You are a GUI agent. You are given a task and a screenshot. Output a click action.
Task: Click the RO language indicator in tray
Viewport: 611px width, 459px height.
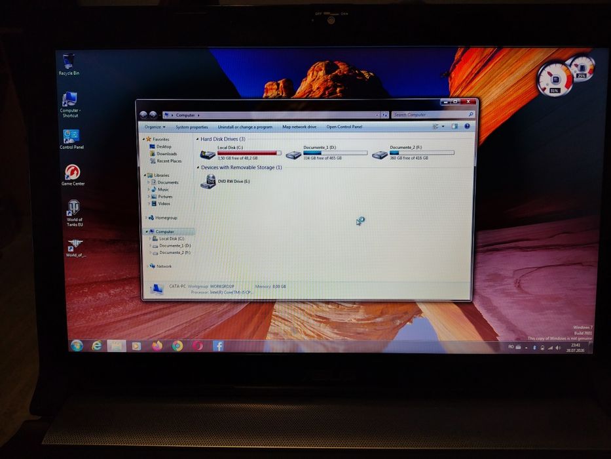click(x=511, y=347)
